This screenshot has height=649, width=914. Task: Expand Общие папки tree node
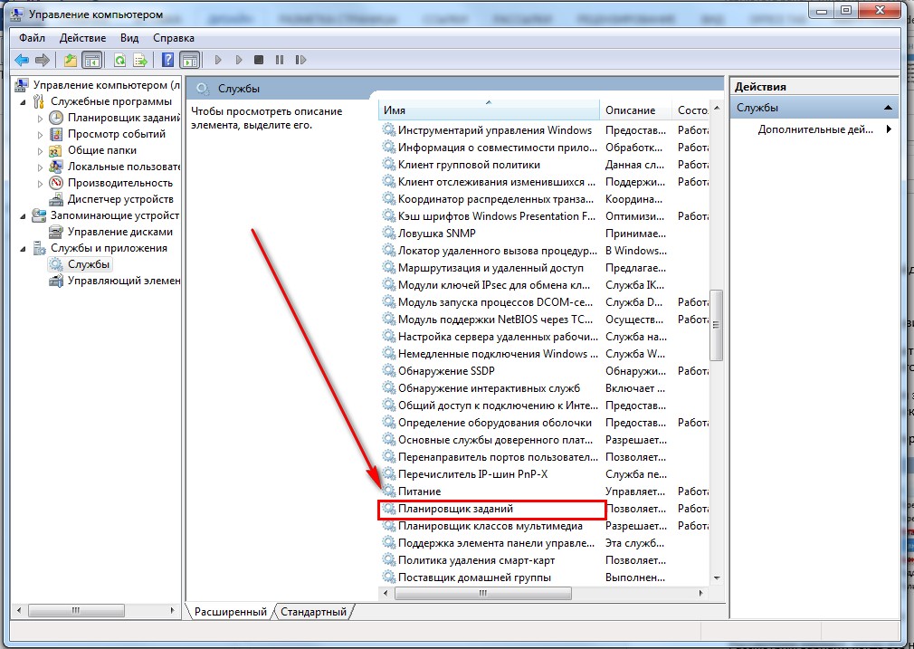(40, 151)
